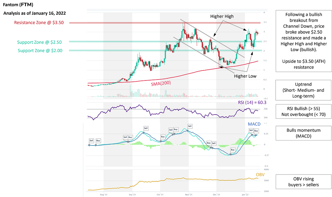Click the Jan '22 axis label

(x=245, y=194)
